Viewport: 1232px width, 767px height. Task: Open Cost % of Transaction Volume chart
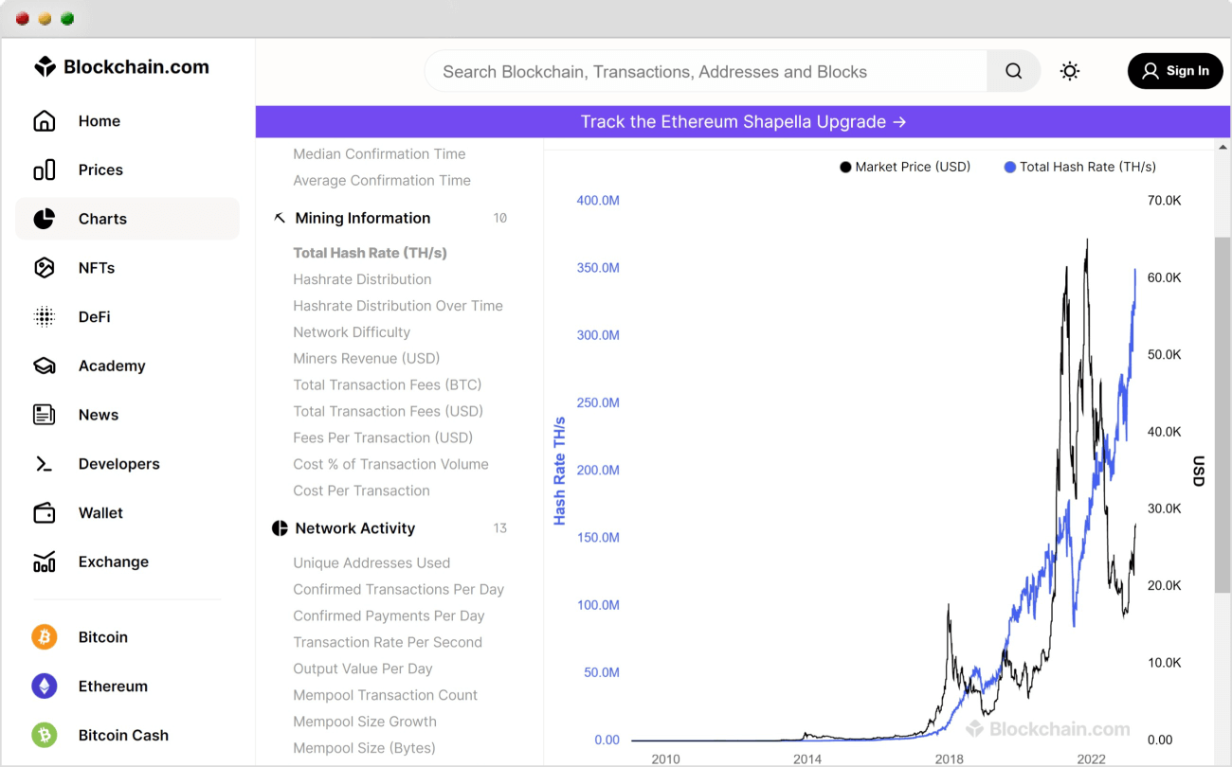pos(390,465)
